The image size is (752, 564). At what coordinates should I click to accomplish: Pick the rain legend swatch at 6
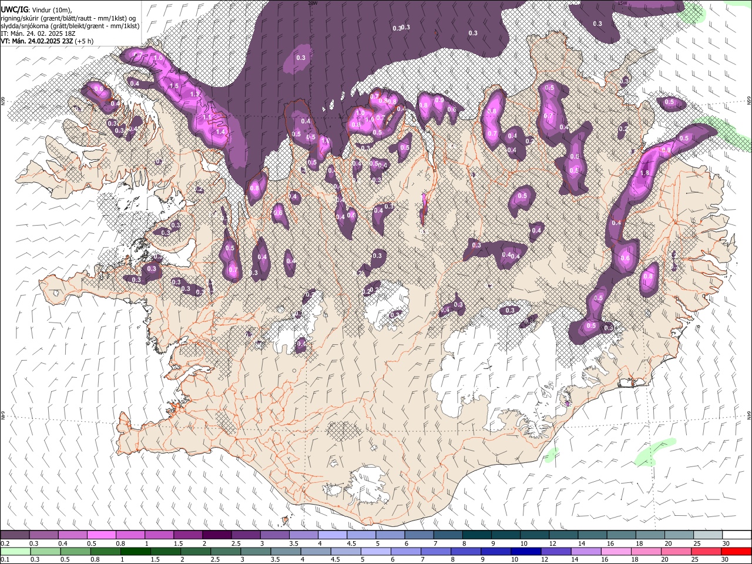405,552
